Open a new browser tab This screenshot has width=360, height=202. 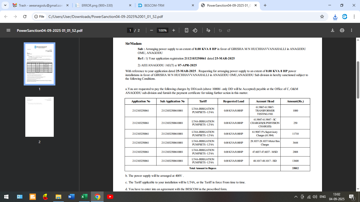[265, 5]
